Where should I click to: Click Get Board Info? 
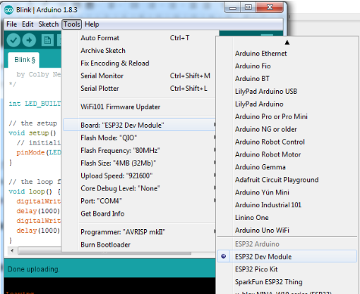click(x=139, y=214)
